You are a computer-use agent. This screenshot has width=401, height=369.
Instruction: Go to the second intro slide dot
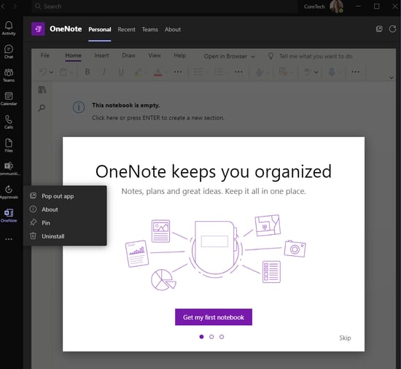click(211, 337)
